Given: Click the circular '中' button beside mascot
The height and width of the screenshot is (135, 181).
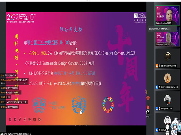Looking at the screenshot, I should [167, 120].
